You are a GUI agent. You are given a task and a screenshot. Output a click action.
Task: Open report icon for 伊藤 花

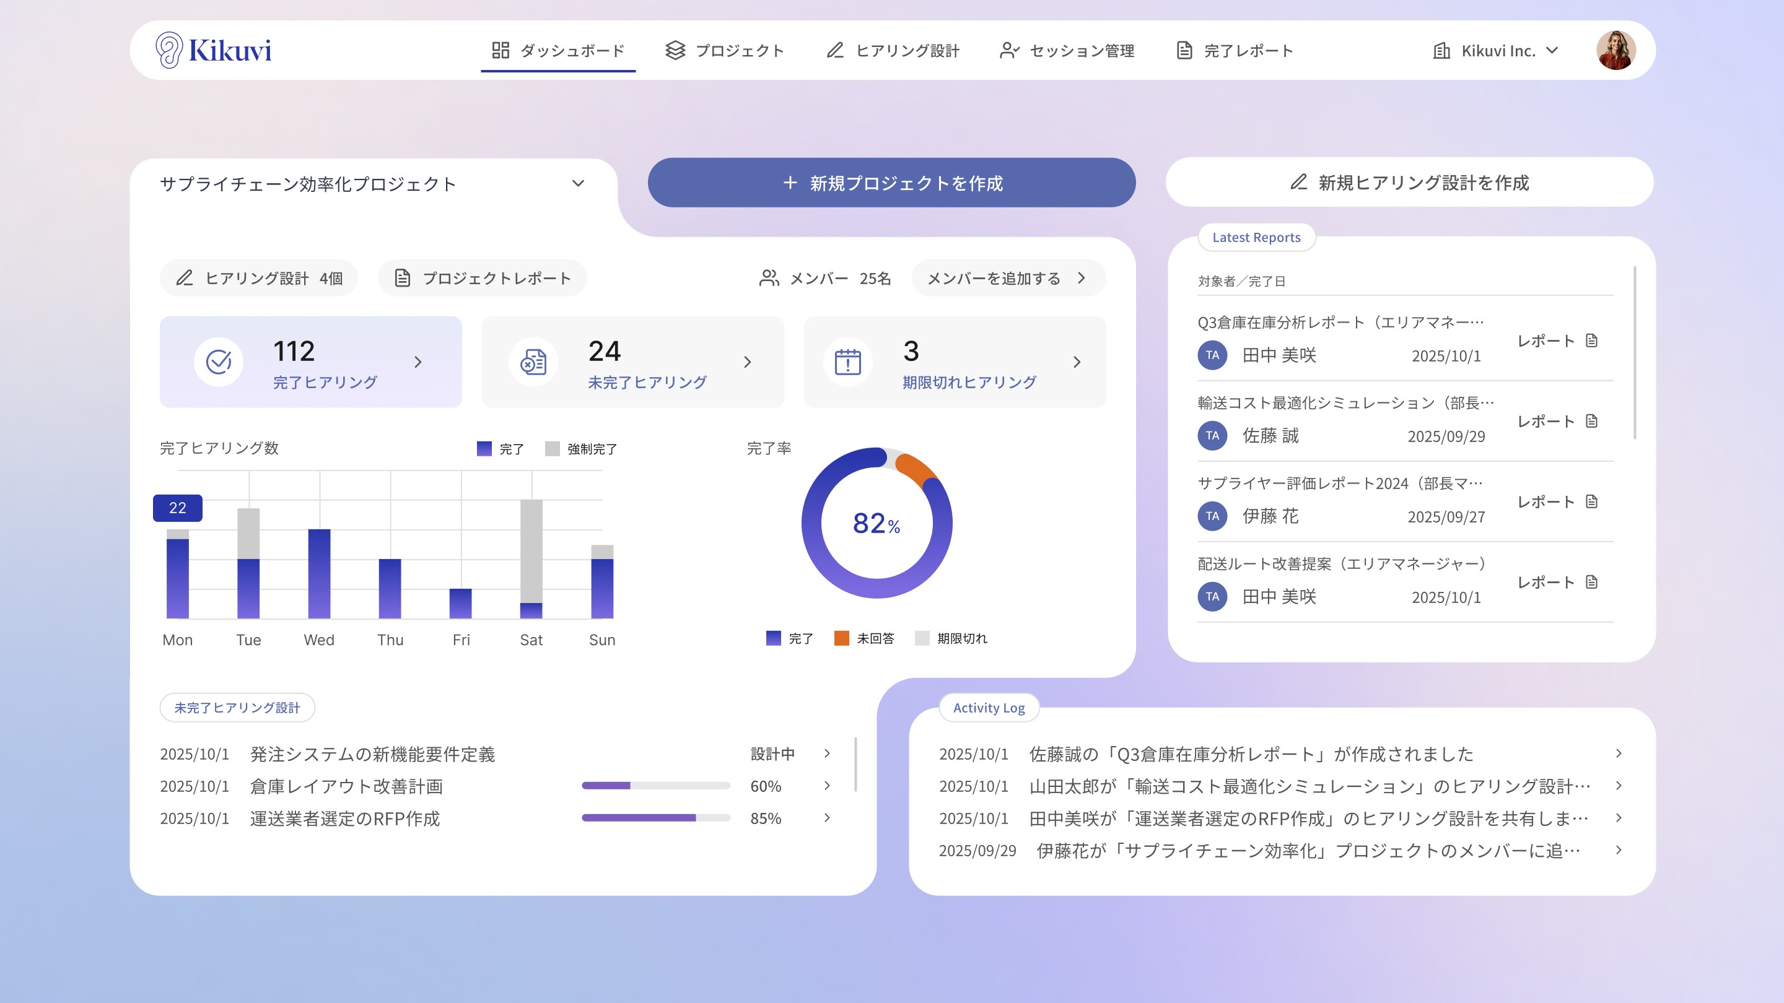[x=1591, y=501]
